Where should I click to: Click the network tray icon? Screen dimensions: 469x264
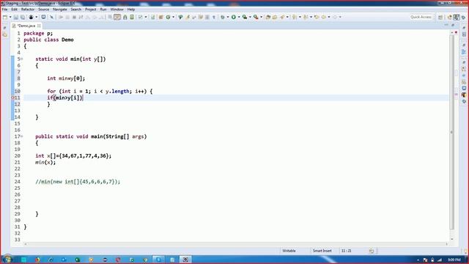pyautogui.click(x=440, y=260)
